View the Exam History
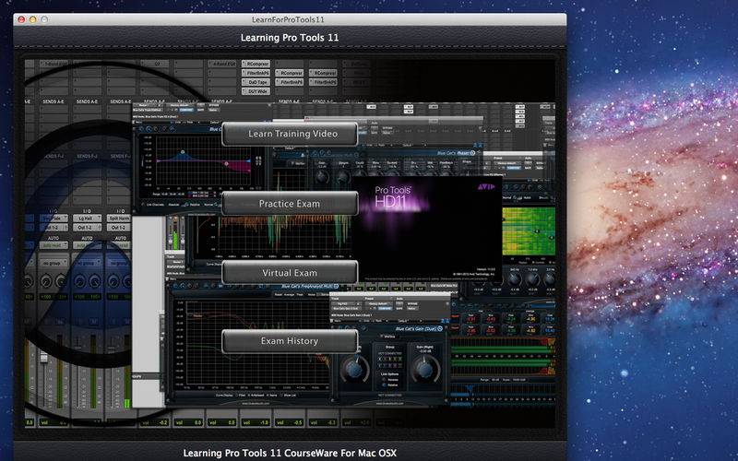This screenshot has height=461, width=738. (290, 341)
